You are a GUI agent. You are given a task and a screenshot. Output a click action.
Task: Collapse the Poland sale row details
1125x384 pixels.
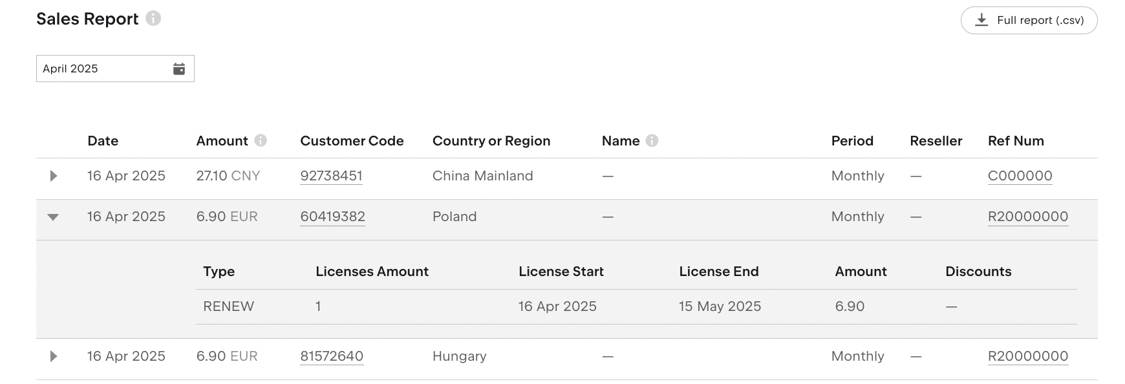(54, 217)
